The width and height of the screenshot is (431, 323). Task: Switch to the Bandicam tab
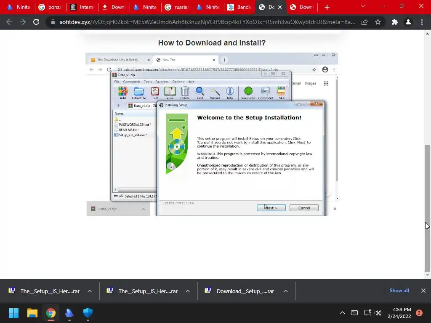pyautogui.click(x=240, y=7)
